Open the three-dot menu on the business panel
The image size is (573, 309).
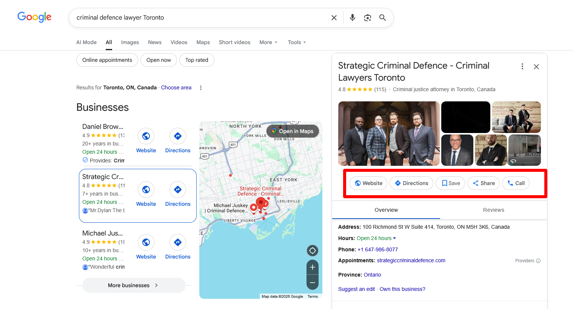click(x=522, y=66)
